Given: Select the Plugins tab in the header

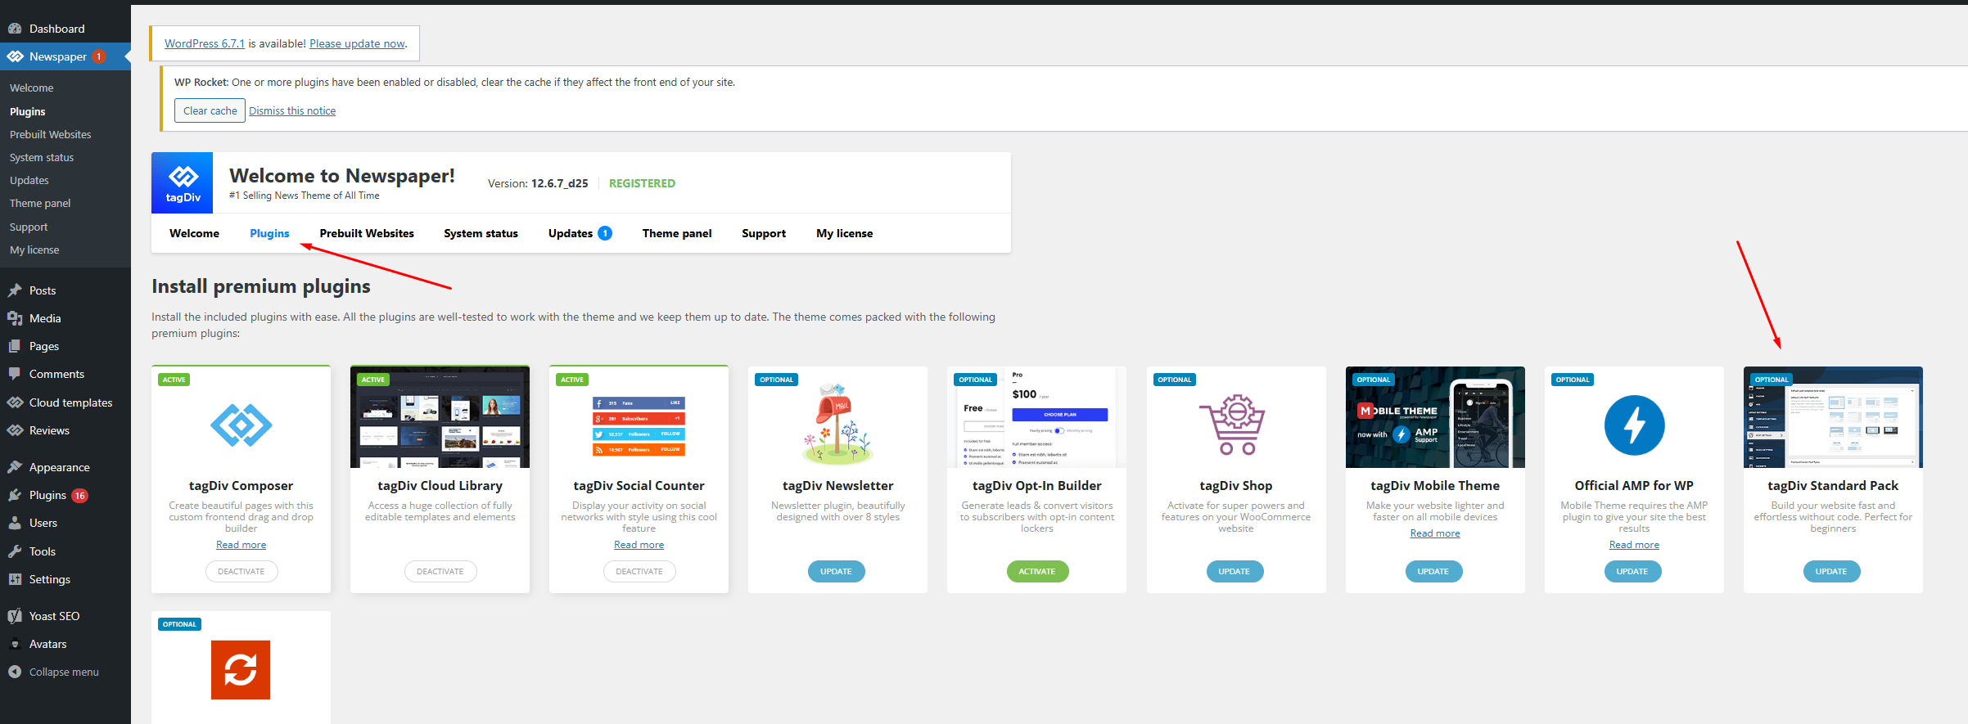Looking at the screenshot, I should point(269,233).
